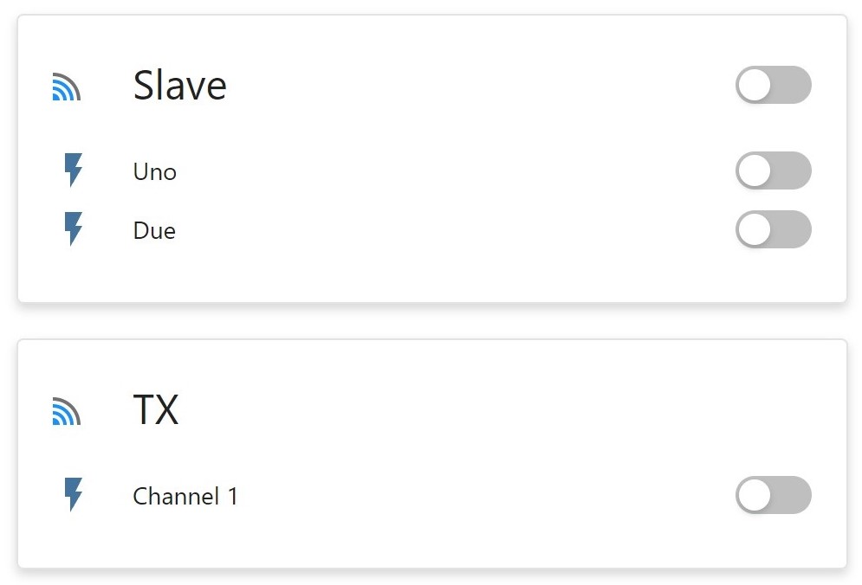
Task: Toggle the Slave master switch on
Action: 773,85
